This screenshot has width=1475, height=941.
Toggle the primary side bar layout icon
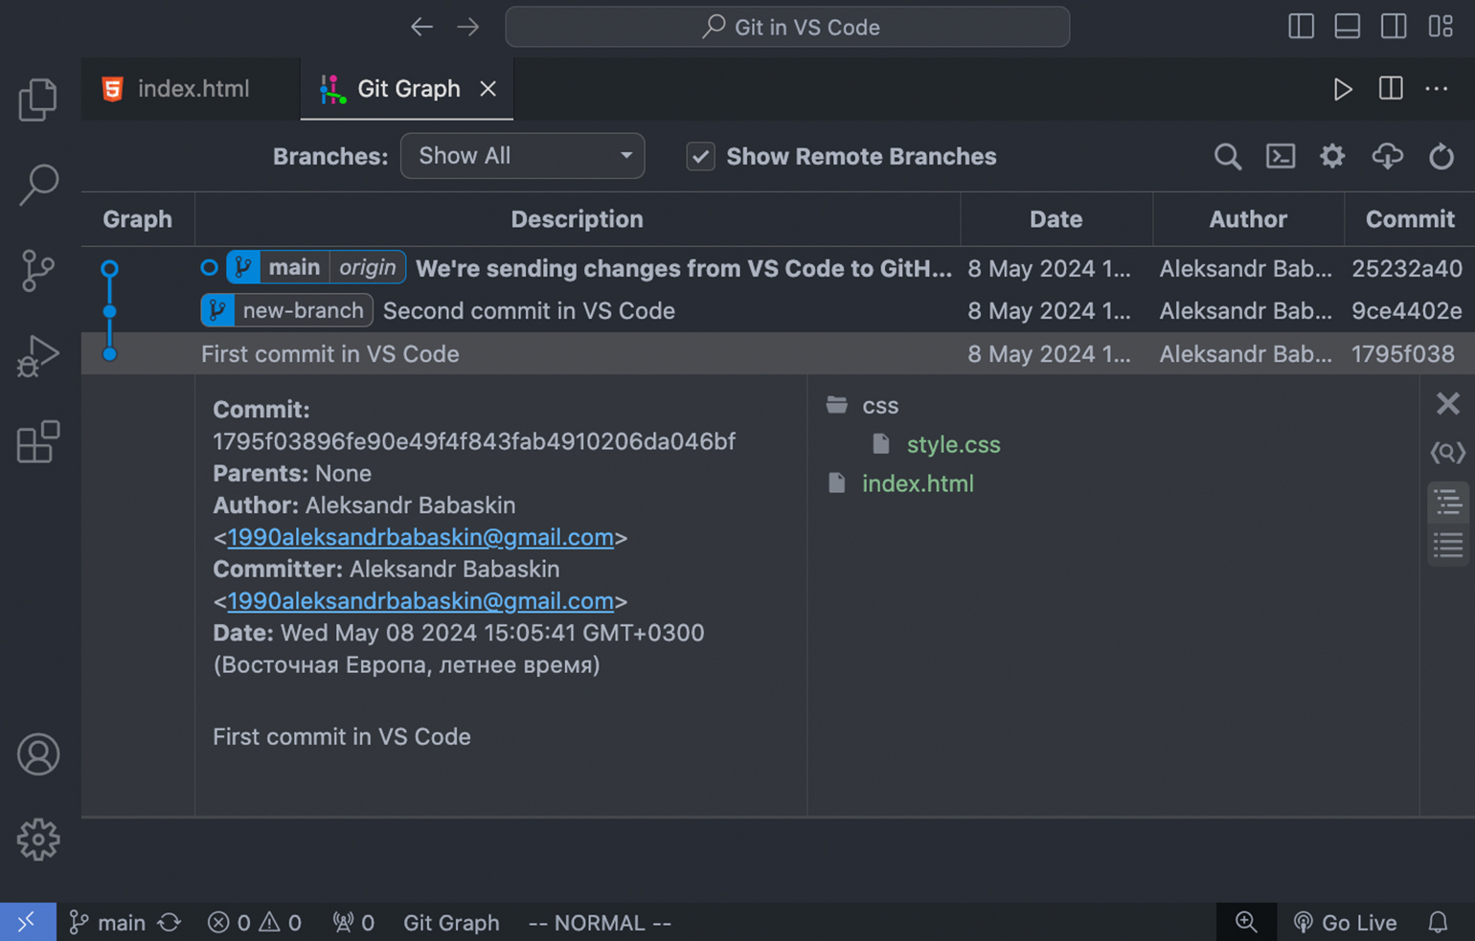[x=1301, y=26]
